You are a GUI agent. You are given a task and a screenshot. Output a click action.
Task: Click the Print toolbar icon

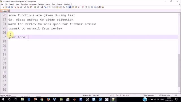(x=21, y=7)
